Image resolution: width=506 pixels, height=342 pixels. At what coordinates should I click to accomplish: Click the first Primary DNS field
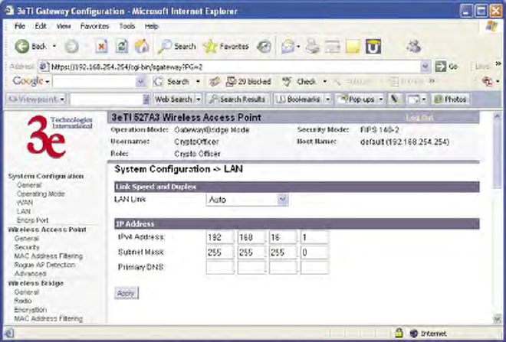pos(219,267)
